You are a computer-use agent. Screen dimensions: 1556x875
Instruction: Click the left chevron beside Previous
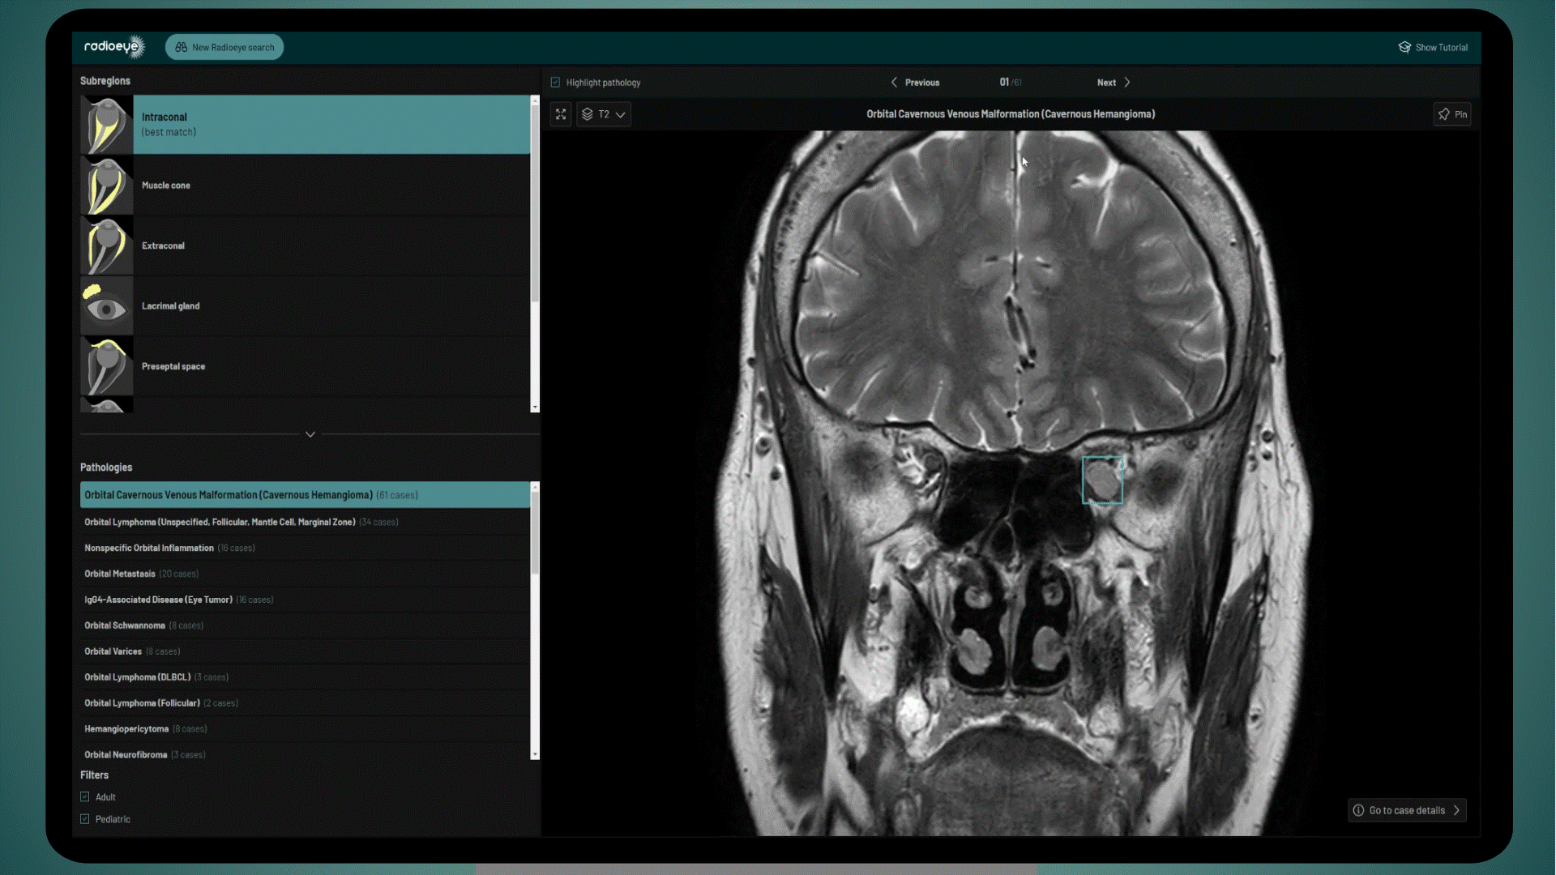pos(894,83)
